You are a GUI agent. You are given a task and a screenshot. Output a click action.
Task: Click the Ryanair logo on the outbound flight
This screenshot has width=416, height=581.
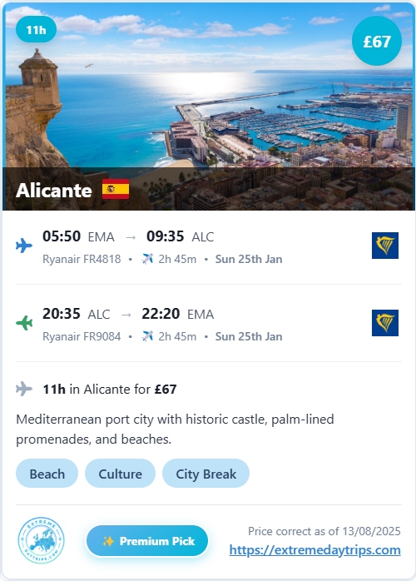[385, 246]
